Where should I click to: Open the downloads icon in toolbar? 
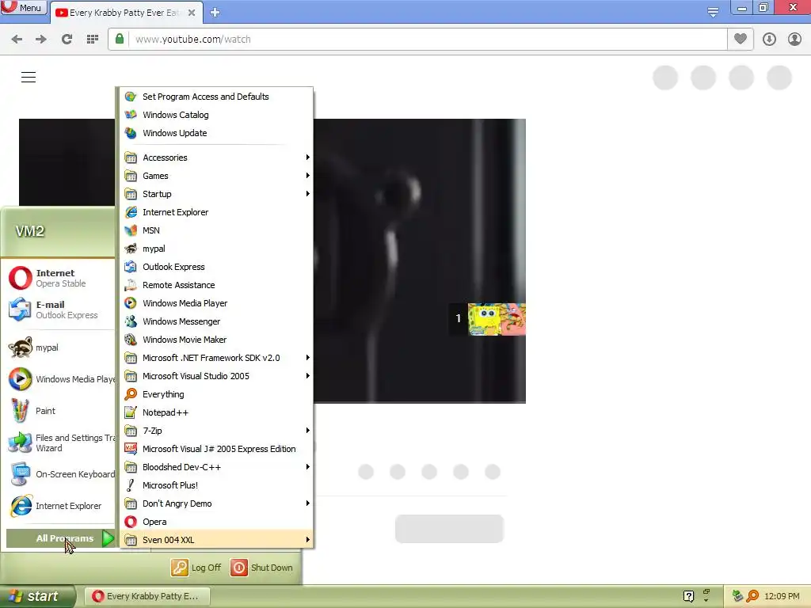pos(769,40)
